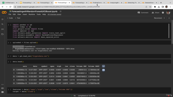Viewport: 173px width, 97px height.
Task: Open the File menu
Action: point(10,14)
